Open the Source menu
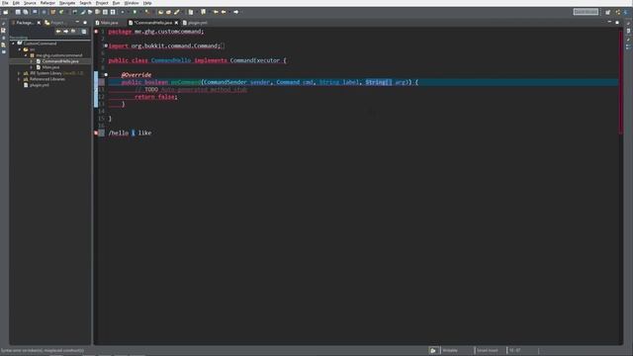The image size is (633, 356). pyautogui.click(x=30, y=3)
